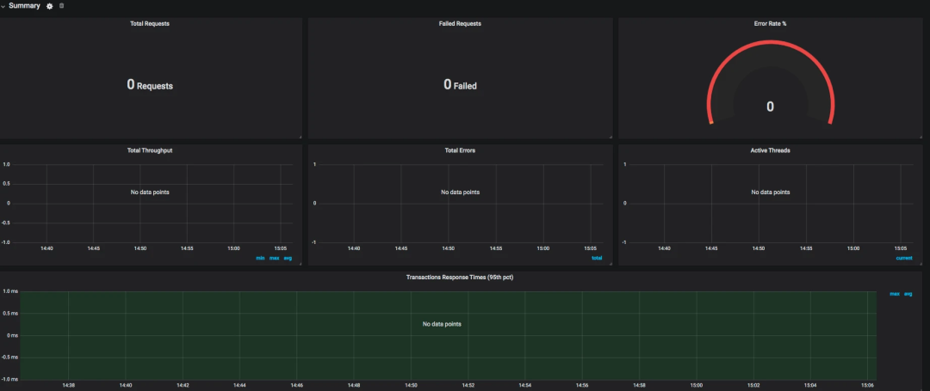Viewport: 930px width, 391px height.
Task: Sort Response Times legend by max
Action: tap(895, 294)
